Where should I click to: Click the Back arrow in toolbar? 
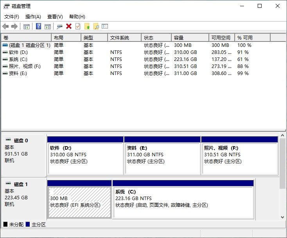tap(5, 27)
